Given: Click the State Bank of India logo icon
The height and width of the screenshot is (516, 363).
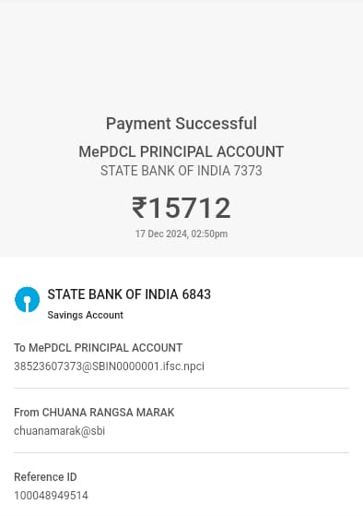Looking at the screenshot, I should tap(28, 299).
